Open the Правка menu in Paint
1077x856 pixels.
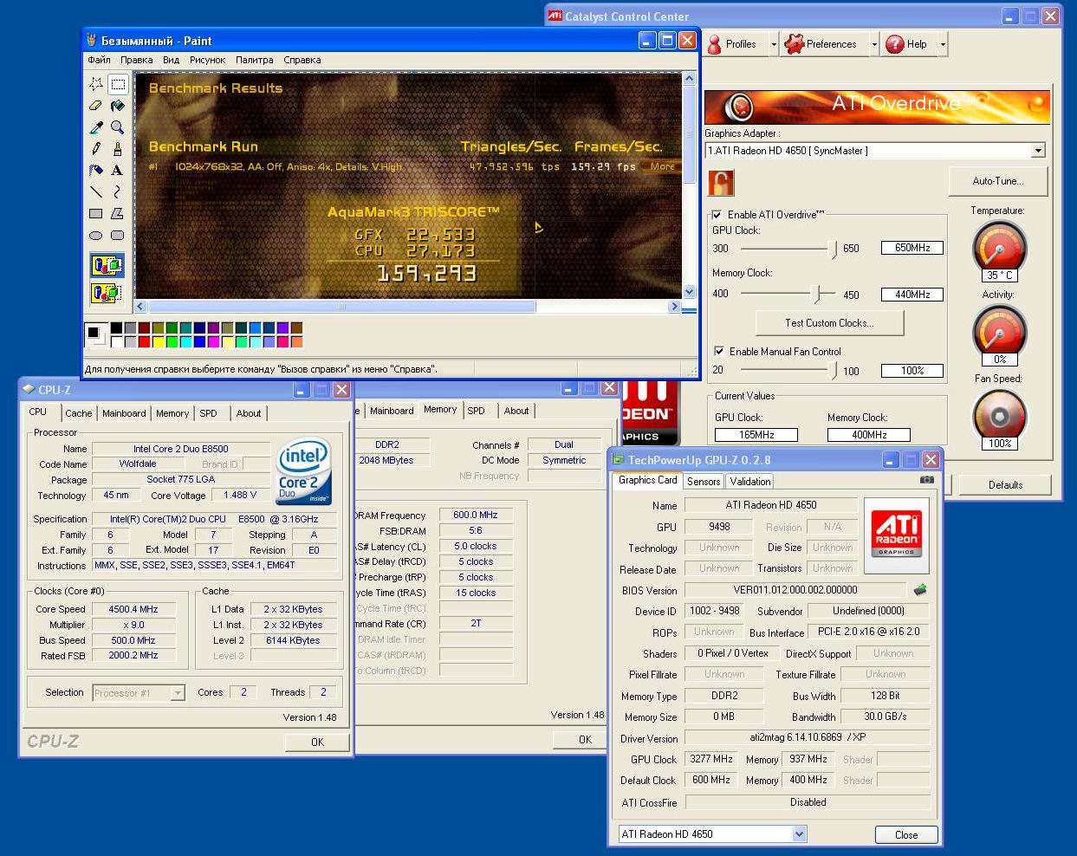click(137, 60)
